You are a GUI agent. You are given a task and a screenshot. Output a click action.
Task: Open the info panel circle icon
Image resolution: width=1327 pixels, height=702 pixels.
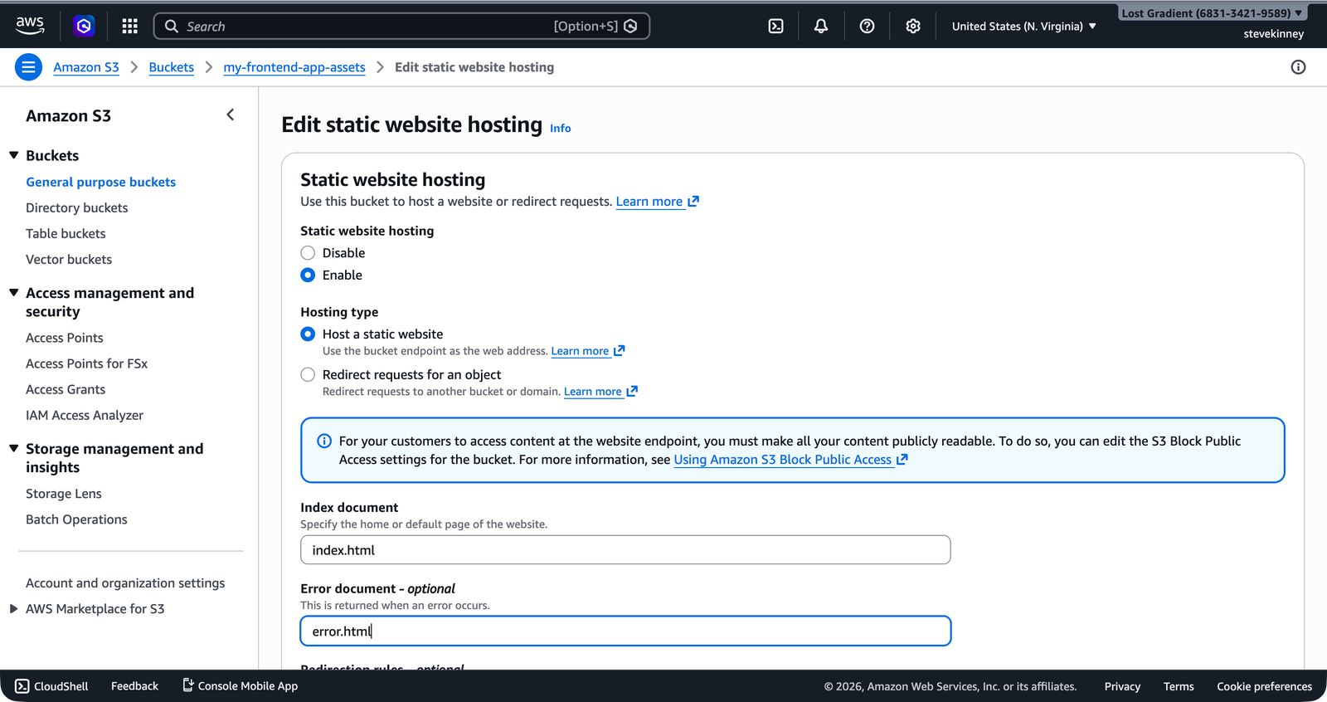[x=1298, y=67]
